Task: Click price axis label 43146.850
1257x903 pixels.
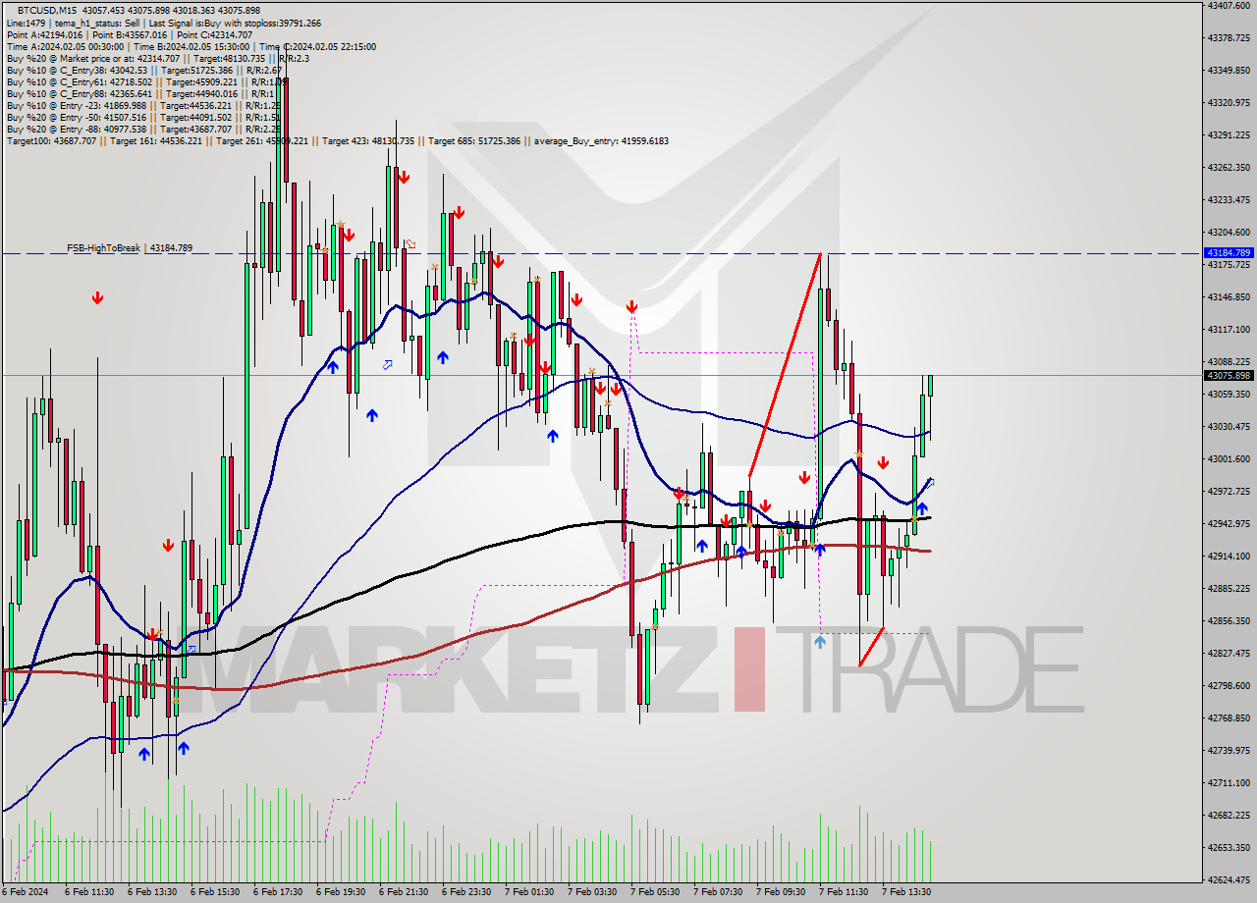Action: [1229, 296]
